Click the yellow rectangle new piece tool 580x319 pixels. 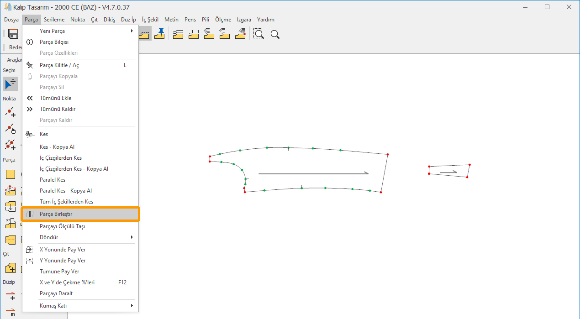[x=10, y=174]
